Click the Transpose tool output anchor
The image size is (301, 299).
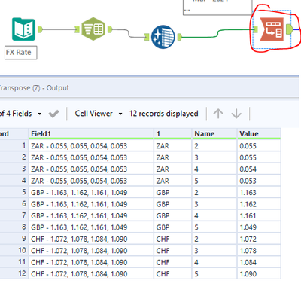click(289, 29)
